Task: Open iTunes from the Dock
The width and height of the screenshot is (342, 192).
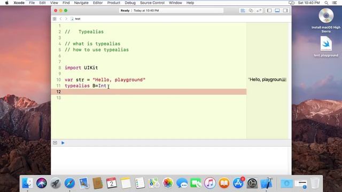Action: (210, 183)
